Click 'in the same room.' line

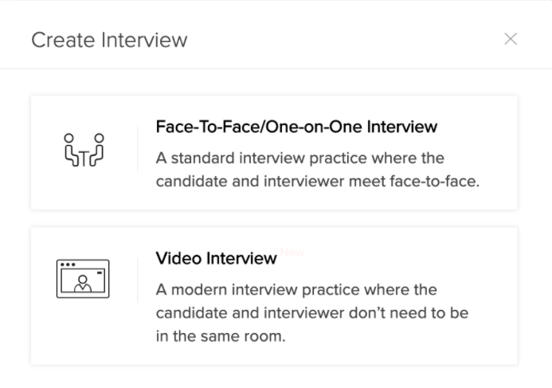(221, 336)
